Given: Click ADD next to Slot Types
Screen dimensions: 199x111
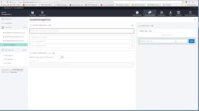Looking at the screenshot, I should pyautogui.click(x=25, y=50).
